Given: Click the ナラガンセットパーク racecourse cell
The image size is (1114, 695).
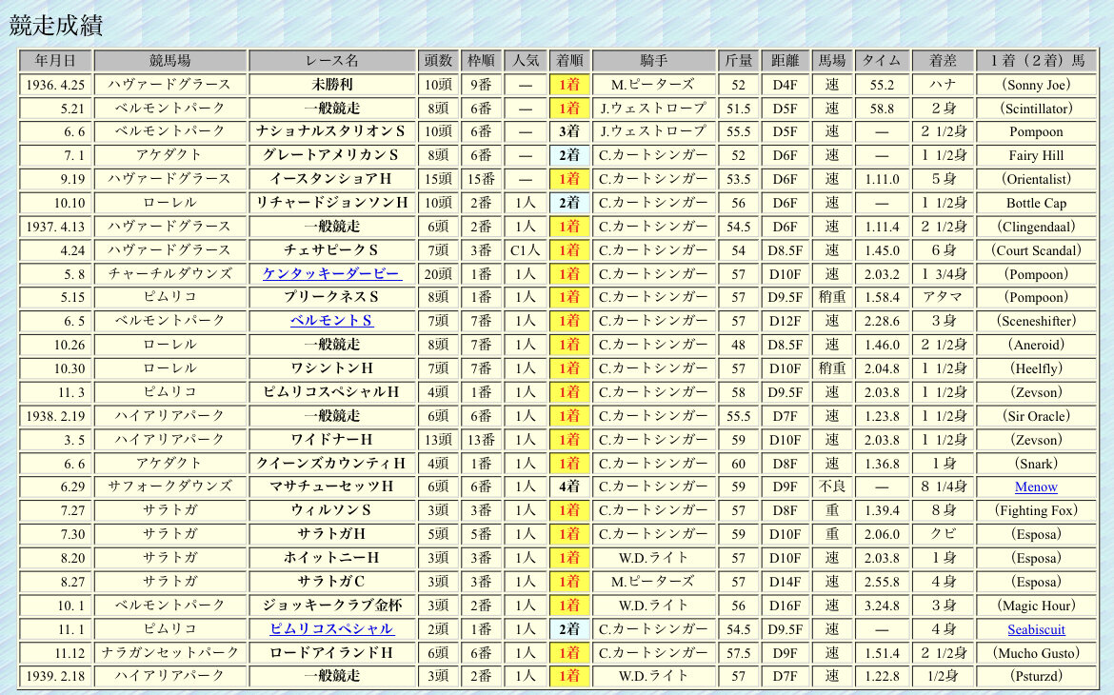Looking at the screenshot, I should pyautogui.click(x=169, y=652).
